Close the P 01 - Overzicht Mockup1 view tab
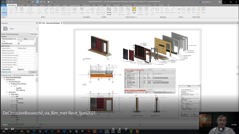The width and height of the screenshot is (239, 134). coord(62,23)
